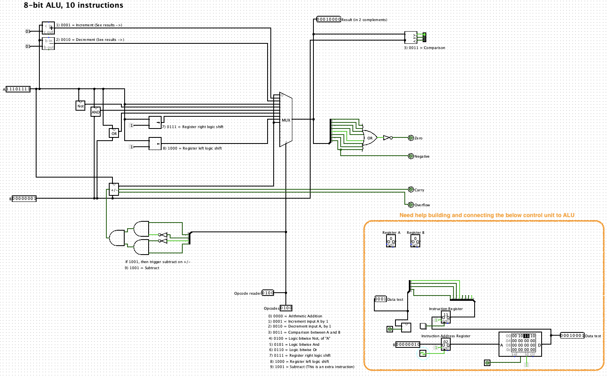
Task: Toggle the clock under Instruction Address Register
Action: tap(423, 353)
